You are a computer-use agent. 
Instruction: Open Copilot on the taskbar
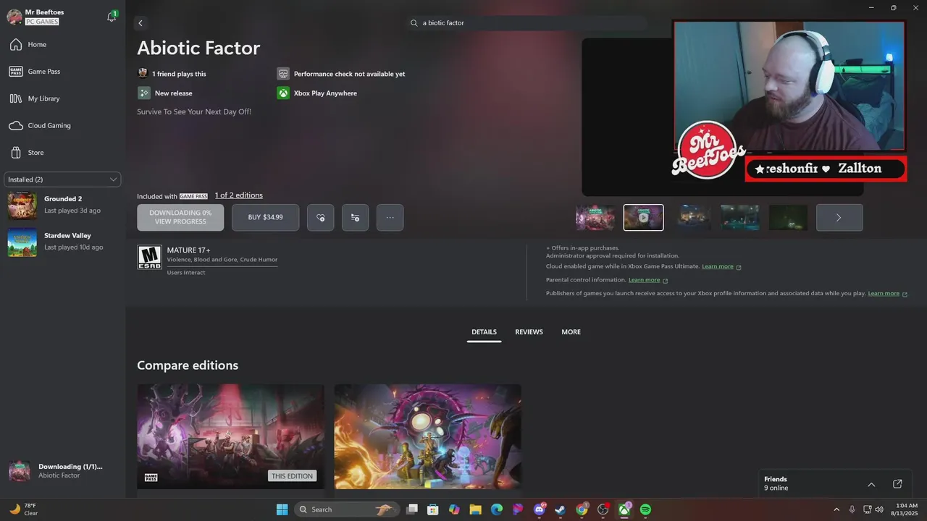(454, 509)
